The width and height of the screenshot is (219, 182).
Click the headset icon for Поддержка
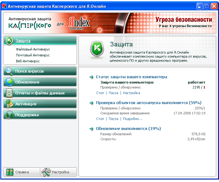pyautogui.click(x=9, y=115)
